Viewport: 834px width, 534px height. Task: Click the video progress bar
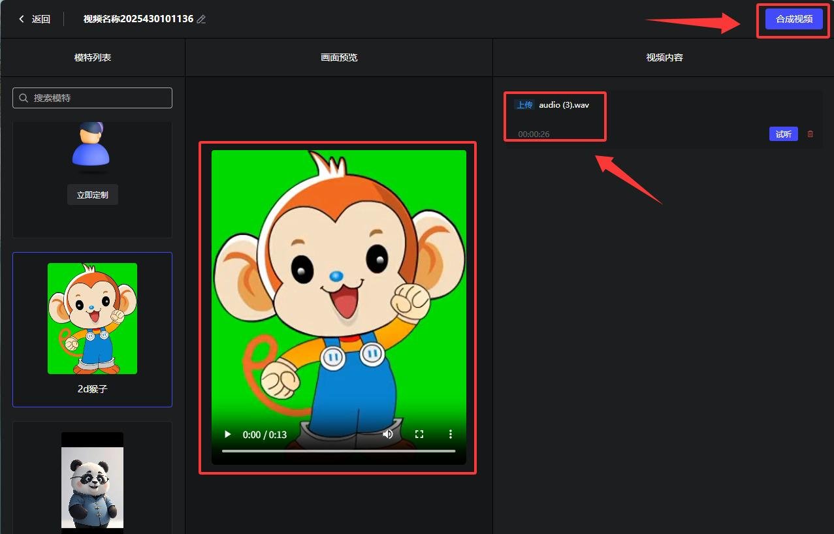coord(338,451)
